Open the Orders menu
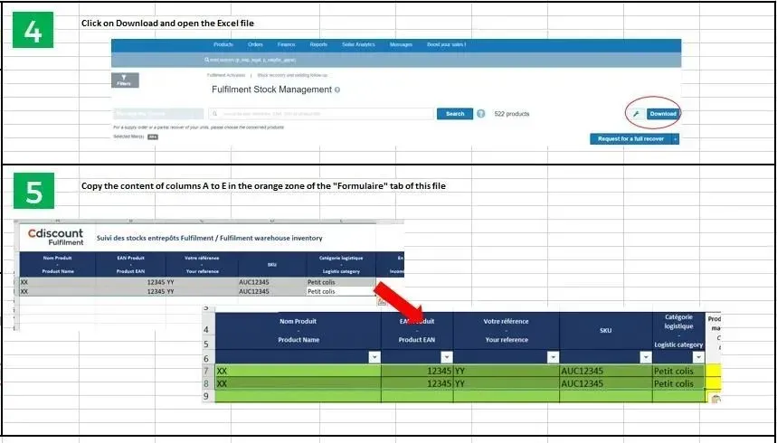 click(255, 44)
